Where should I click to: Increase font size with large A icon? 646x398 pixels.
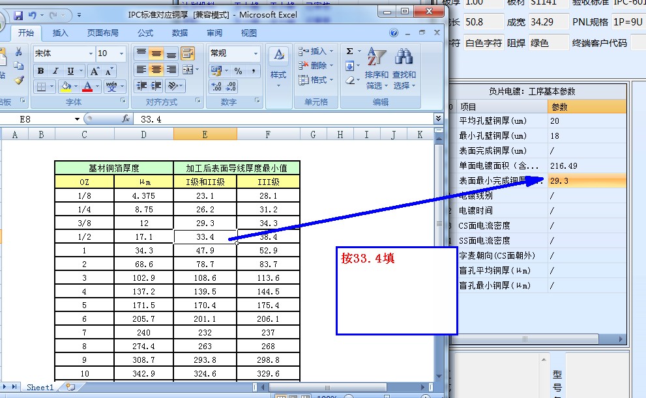(95, 71)
